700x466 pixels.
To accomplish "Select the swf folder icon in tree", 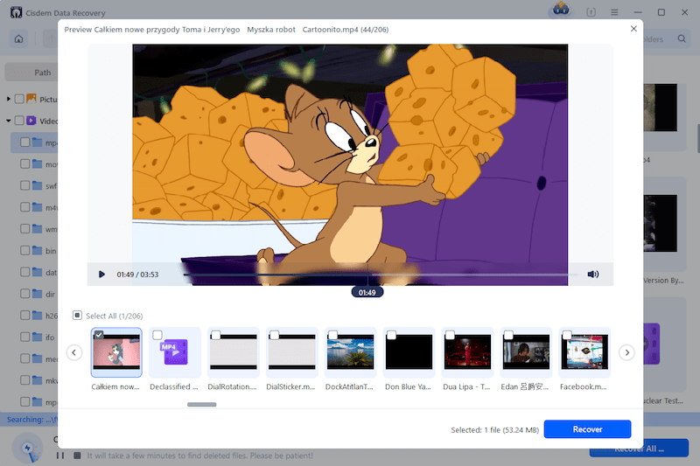I will pos(38,185).
